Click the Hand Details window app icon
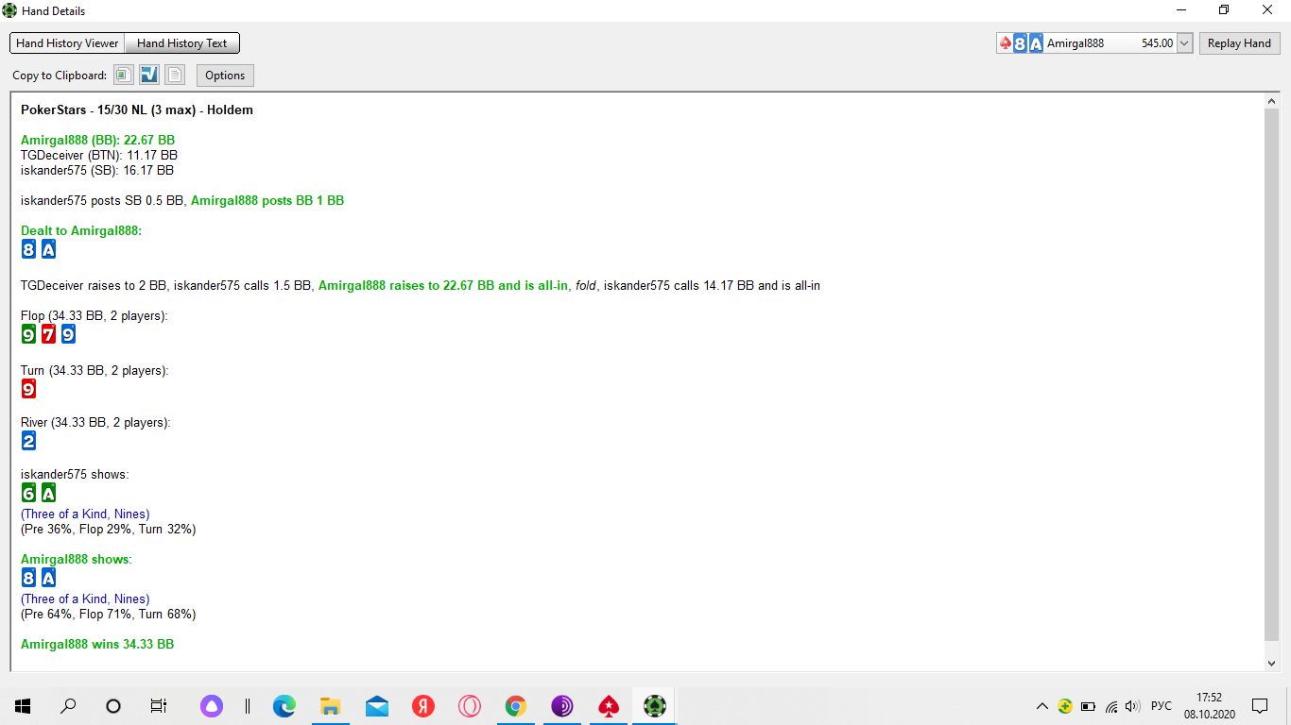Image resolution: width=1291 pixels, height=725 pixels. coord(9,10)
